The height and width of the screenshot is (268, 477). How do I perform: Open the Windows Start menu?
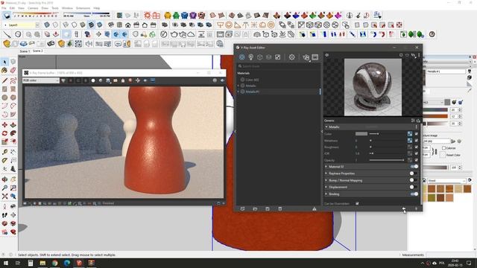tap(6, 263)
